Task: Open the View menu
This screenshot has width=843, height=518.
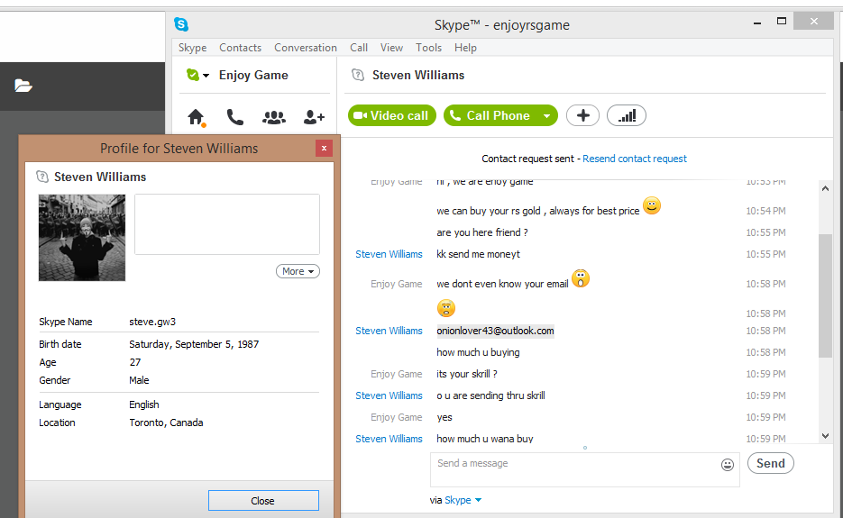Action: click(391, 47)
